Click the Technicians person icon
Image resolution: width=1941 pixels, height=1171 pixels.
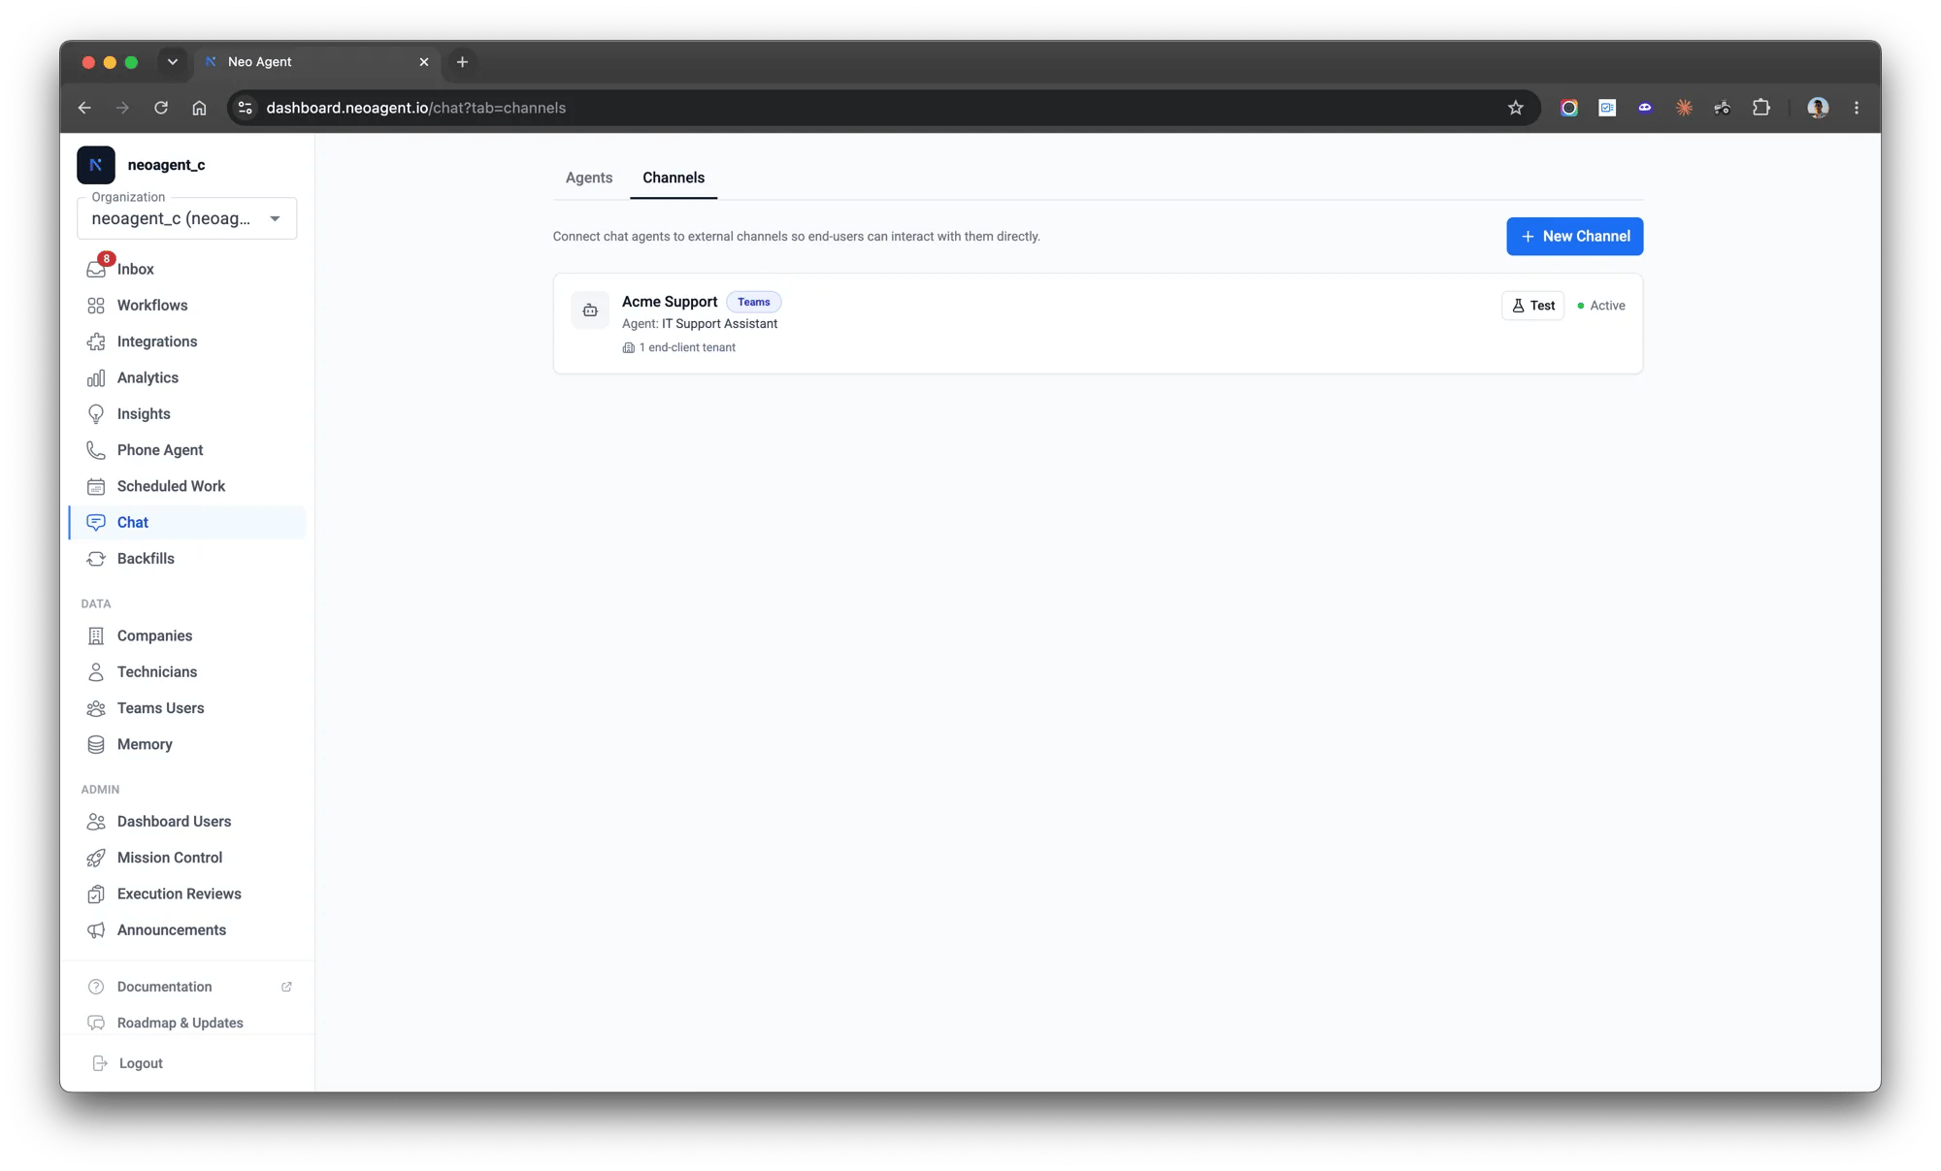(x=96, y=672)
